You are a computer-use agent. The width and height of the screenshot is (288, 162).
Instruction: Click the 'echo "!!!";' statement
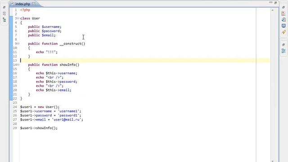click(47, 52)
